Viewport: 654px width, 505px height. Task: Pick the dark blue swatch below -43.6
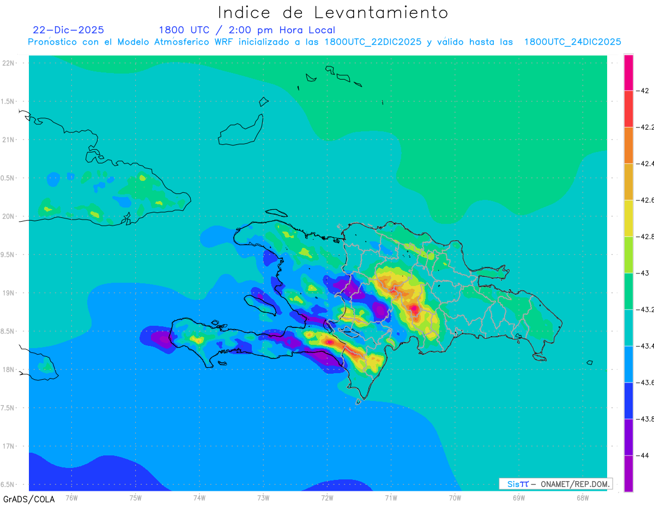pos(628,401)
